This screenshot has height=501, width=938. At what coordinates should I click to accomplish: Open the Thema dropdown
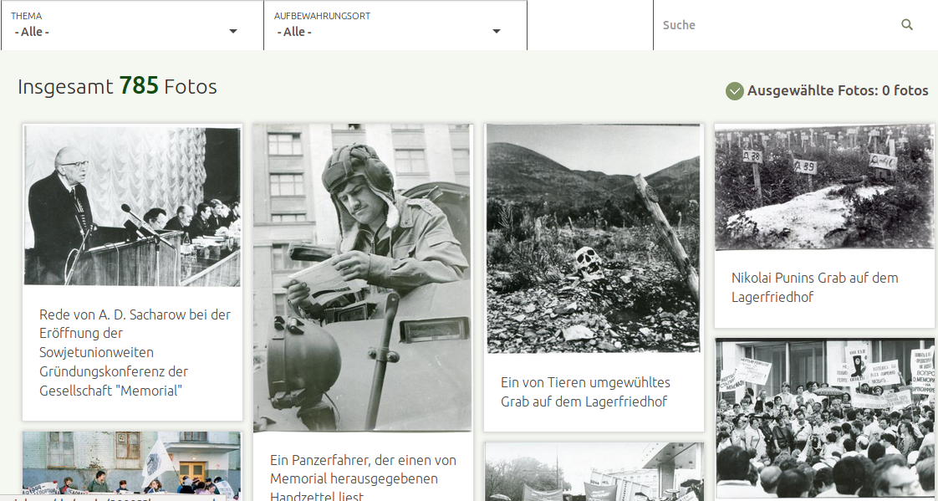[x=132, y=25]
